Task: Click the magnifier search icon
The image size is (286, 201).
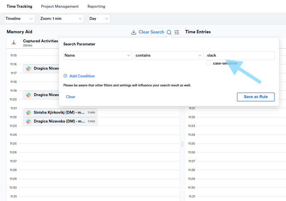Action: 169,32
